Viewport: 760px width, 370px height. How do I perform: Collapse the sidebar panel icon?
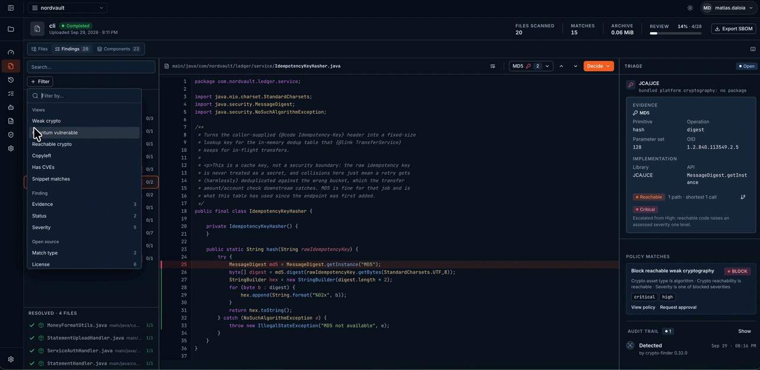click(x=11, y=8)
